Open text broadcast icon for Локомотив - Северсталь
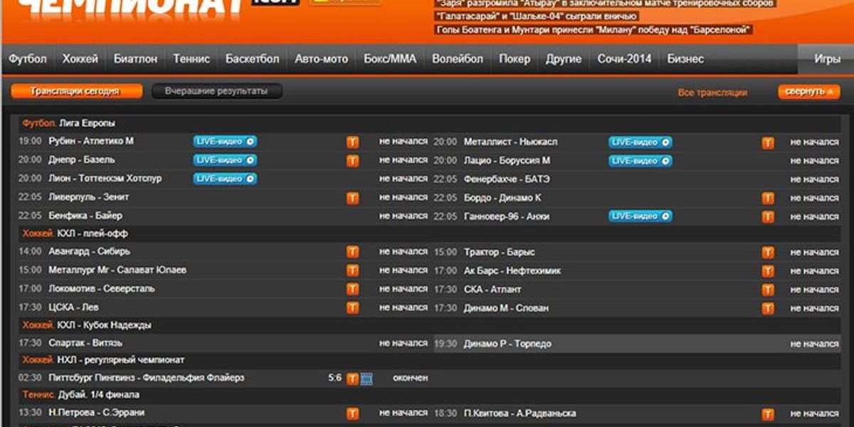This screenshot has width=854, height=427. [x=352, y=289]
